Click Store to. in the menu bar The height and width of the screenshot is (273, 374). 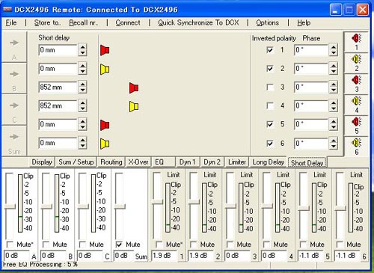(47, 22)
